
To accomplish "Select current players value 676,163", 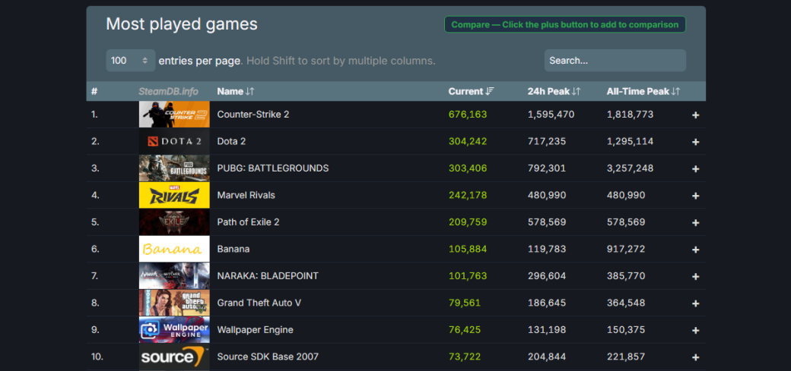I will coord(468,115).
